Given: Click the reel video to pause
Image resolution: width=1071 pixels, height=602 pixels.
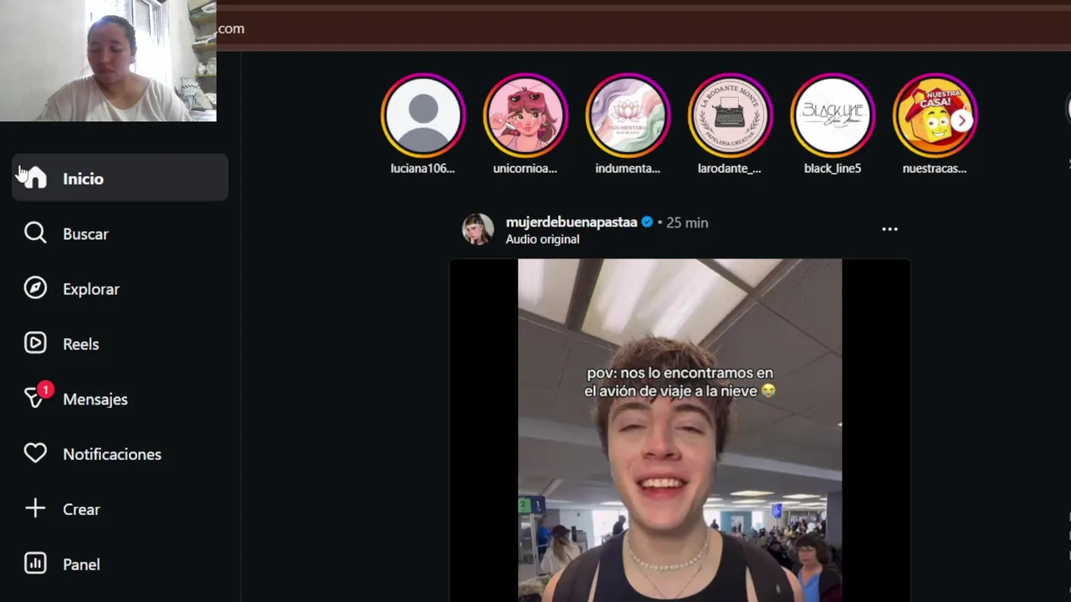Looking at the screenshot, I should [679, 431].
